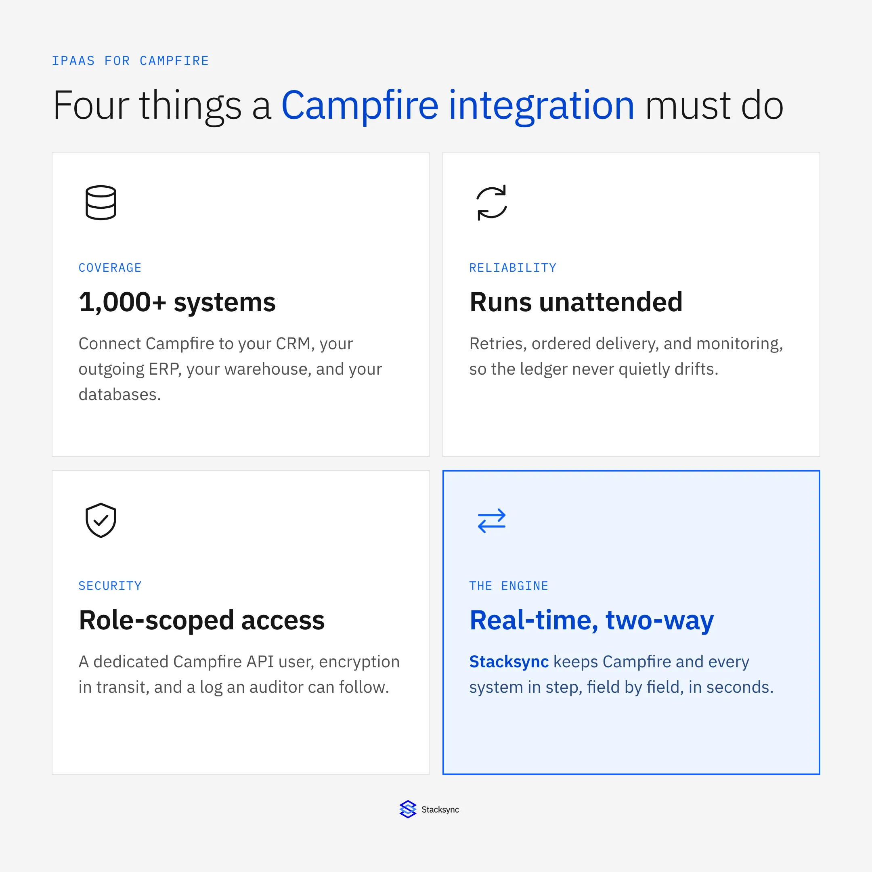
Task: Click the 'THE ENGINE' label
Action: click(509, 586)
